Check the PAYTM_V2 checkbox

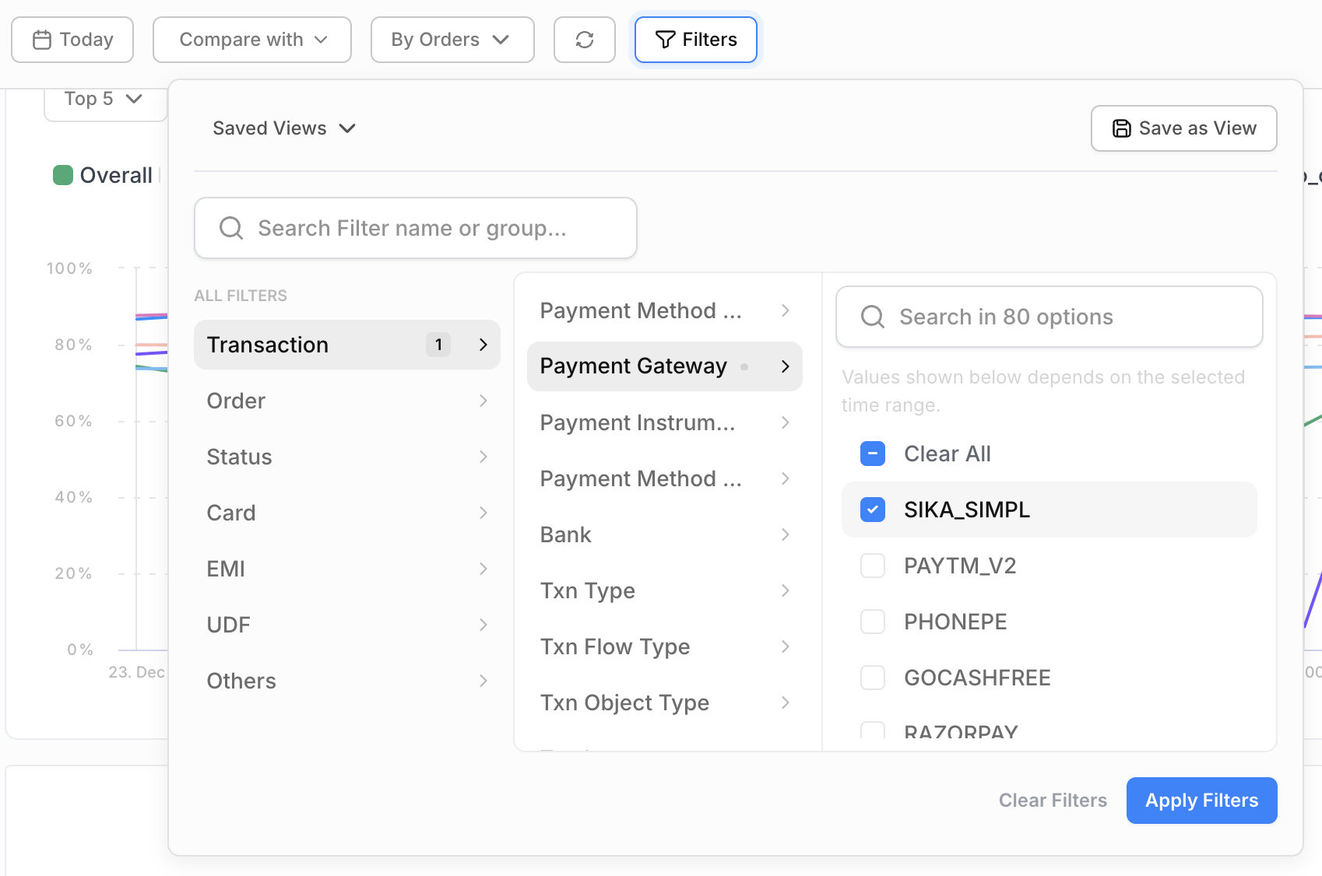(x=873, y=566)
